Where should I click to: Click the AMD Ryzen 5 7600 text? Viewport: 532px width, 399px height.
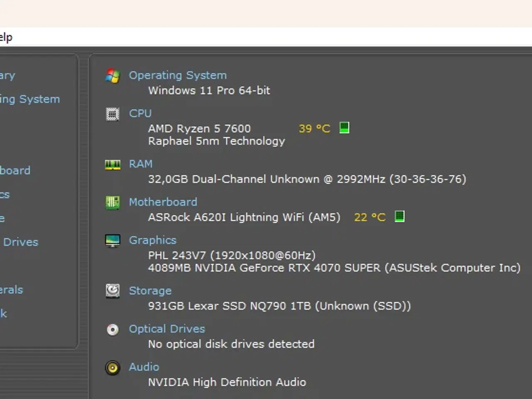(x=199, y=129)
